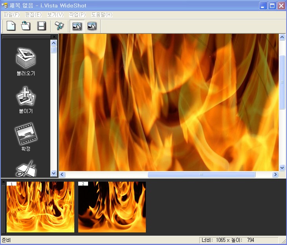This screenshot has height=245, width=287.
Task: Select thumbnail 1 of the flames
Action: click(40, 207)
